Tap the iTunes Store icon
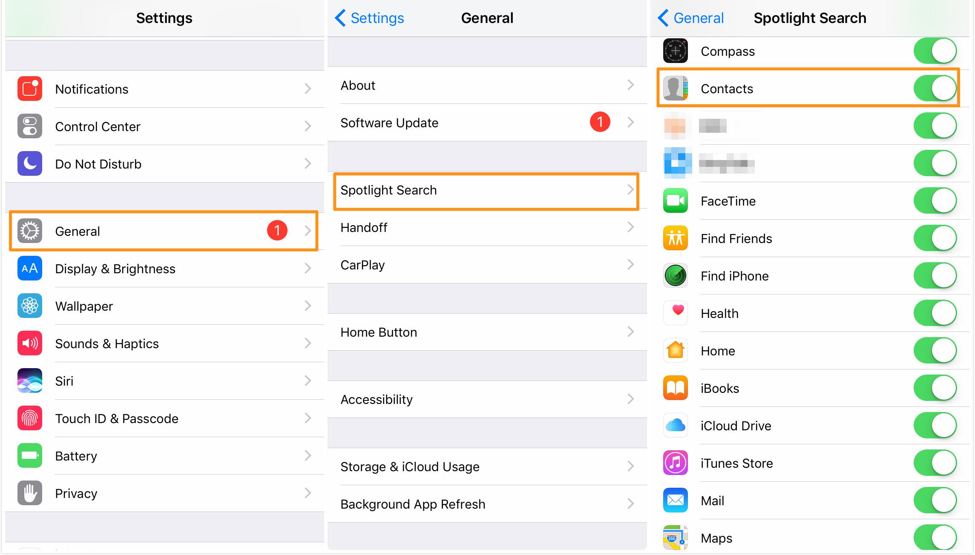This screenshot has width=975, height=555. (676, 463)
